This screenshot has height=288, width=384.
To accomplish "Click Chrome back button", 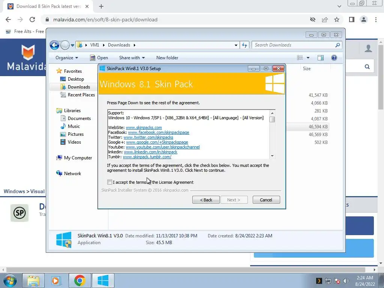I will tap(8, 19).
